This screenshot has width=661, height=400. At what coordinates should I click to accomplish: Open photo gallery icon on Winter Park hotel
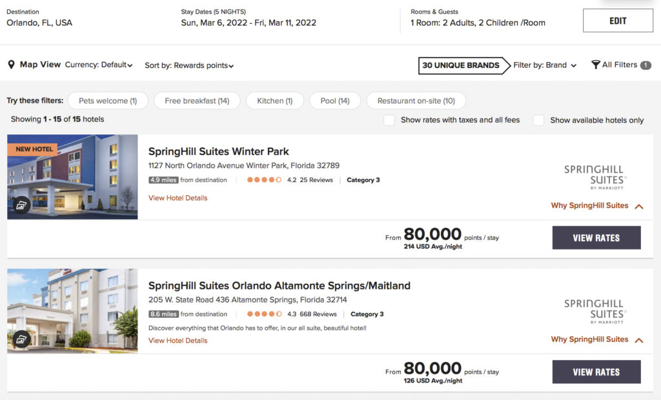coord(22,205)
